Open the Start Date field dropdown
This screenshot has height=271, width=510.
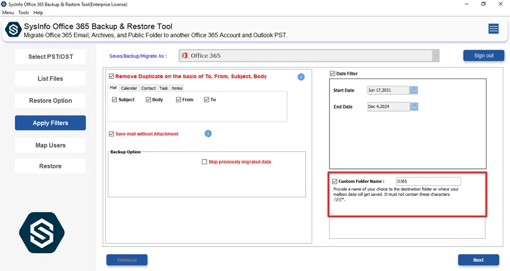pyautogui.click(x=387, y=90)
